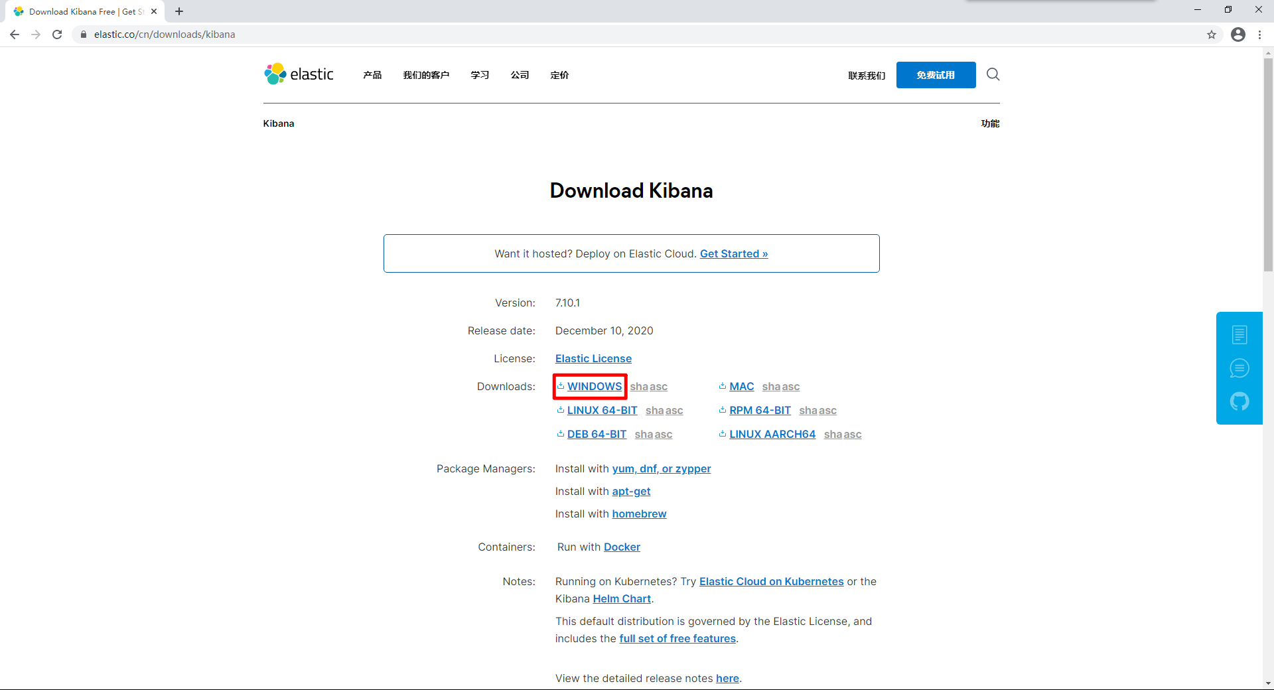Download the RPM 64-BIT package
The image size is (1274, 690).
760,410
